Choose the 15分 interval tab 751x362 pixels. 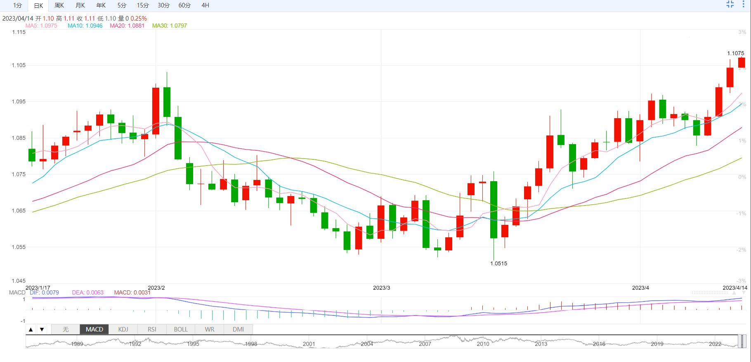pyautogui.click(x=143, y=5)
